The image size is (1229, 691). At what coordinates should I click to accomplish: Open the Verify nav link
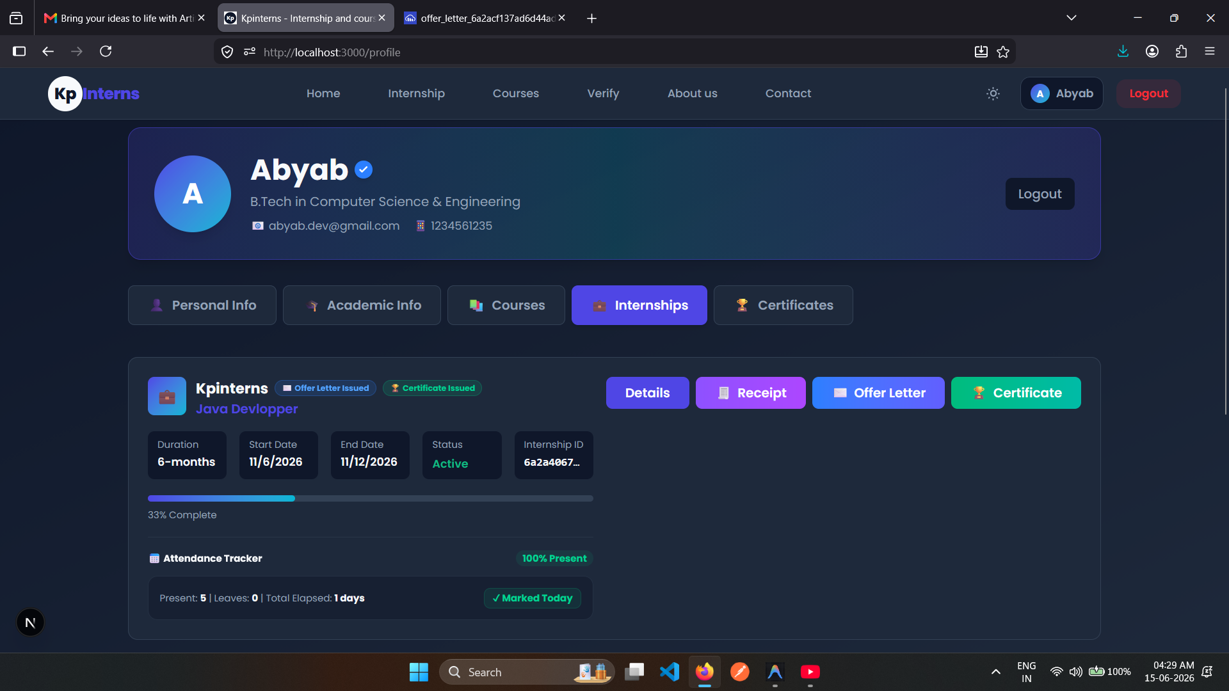603,93
